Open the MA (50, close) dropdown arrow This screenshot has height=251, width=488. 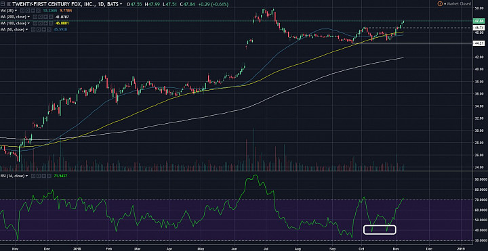click(26, 30)
